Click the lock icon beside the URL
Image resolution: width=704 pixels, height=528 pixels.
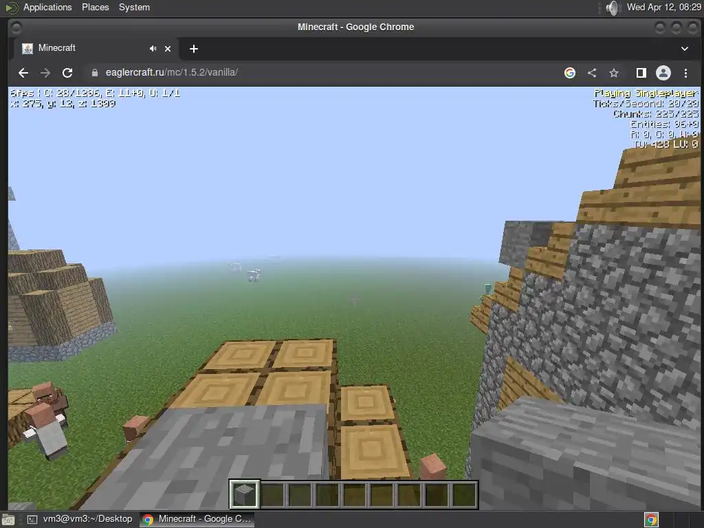tap(94, 73)
